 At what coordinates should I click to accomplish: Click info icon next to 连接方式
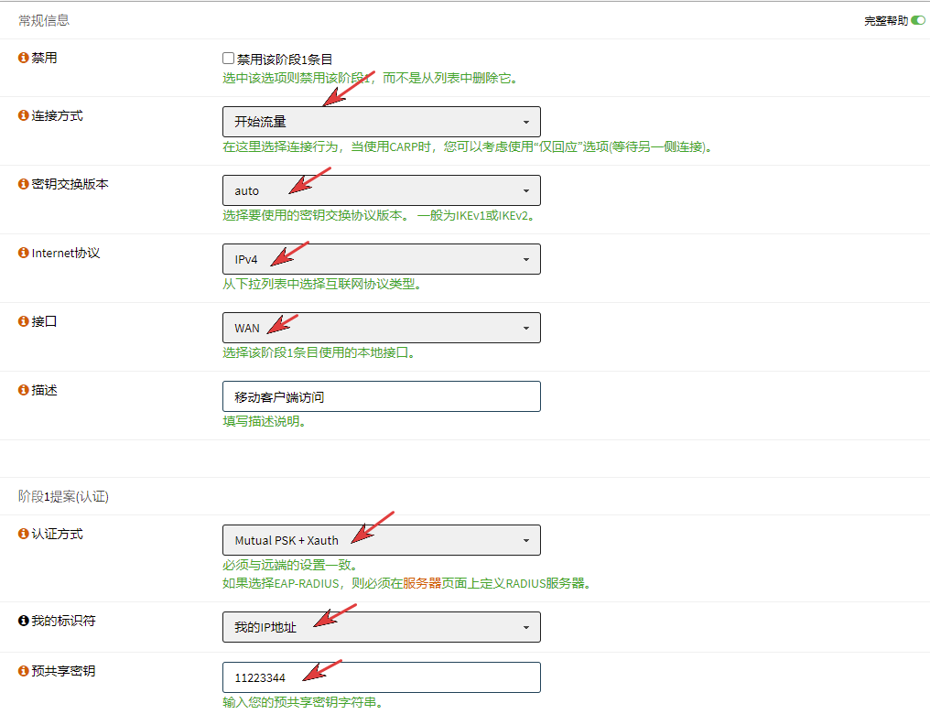tap(24, 116)
